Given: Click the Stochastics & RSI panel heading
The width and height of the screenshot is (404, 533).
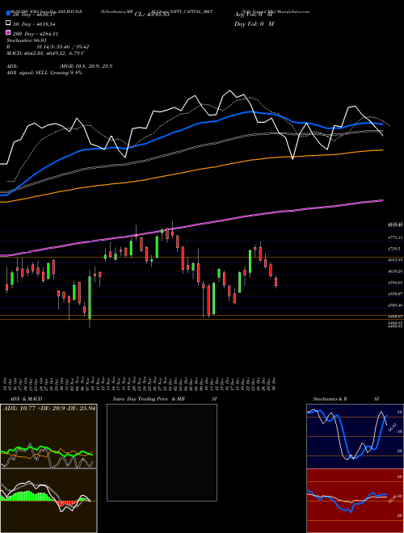Looking at the screenshot, I should (x=346, y=399).
